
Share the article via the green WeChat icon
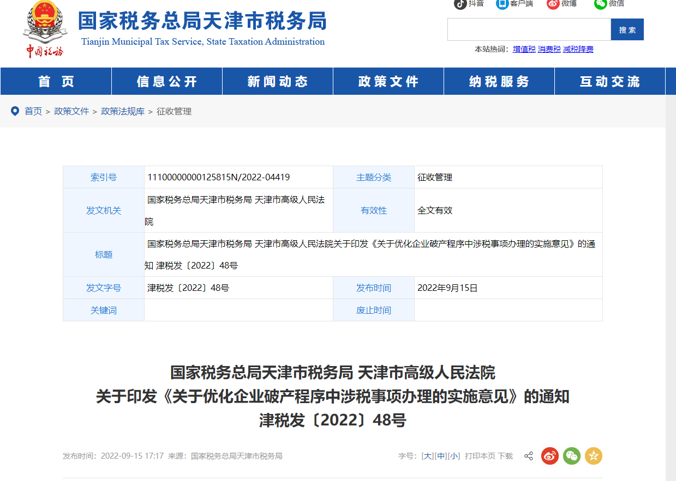571,456
